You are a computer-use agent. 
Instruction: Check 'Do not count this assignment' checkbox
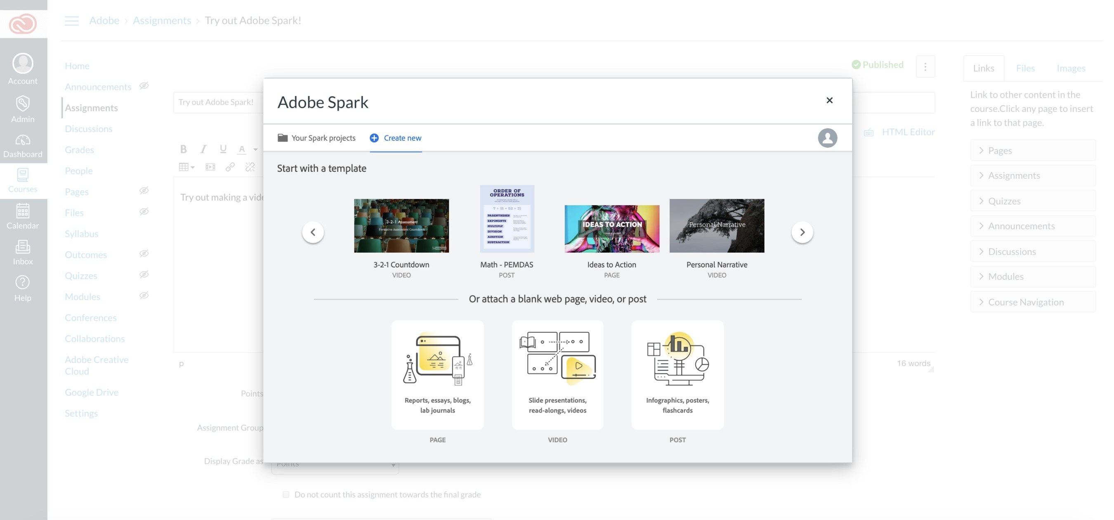[286, 494]
